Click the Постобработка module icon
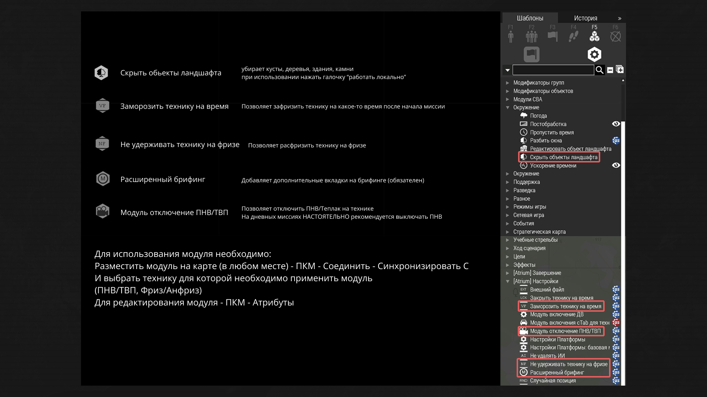Viewport: 707px width, 397px height. [523, 124]
